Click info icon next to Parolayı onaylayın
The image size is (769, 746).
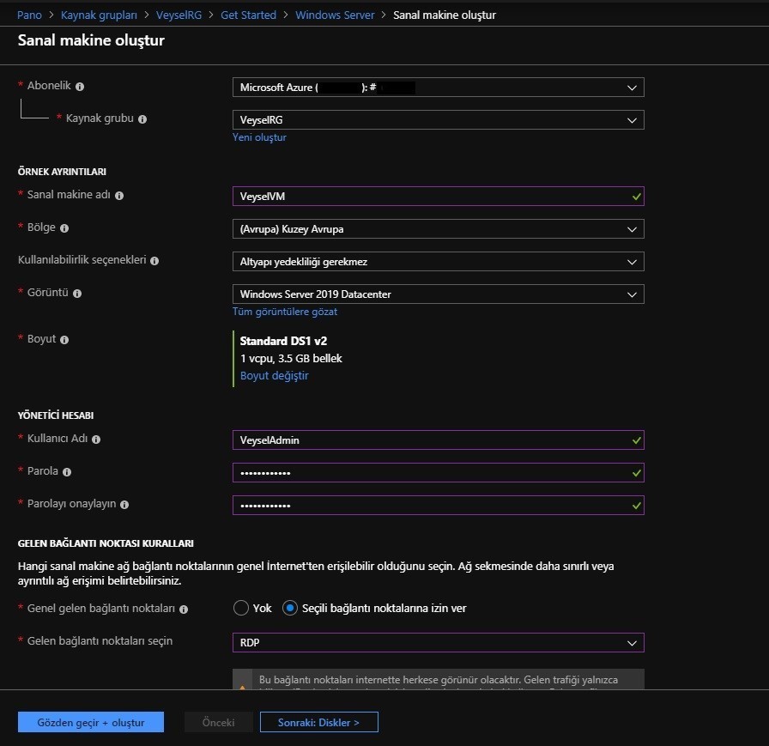(x=124, y=505)
